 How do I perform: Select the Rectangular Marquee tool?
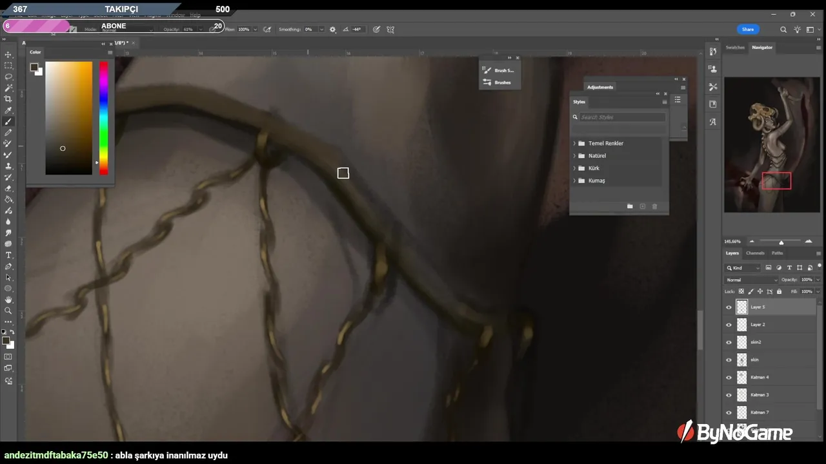click(x=8, y=65)
